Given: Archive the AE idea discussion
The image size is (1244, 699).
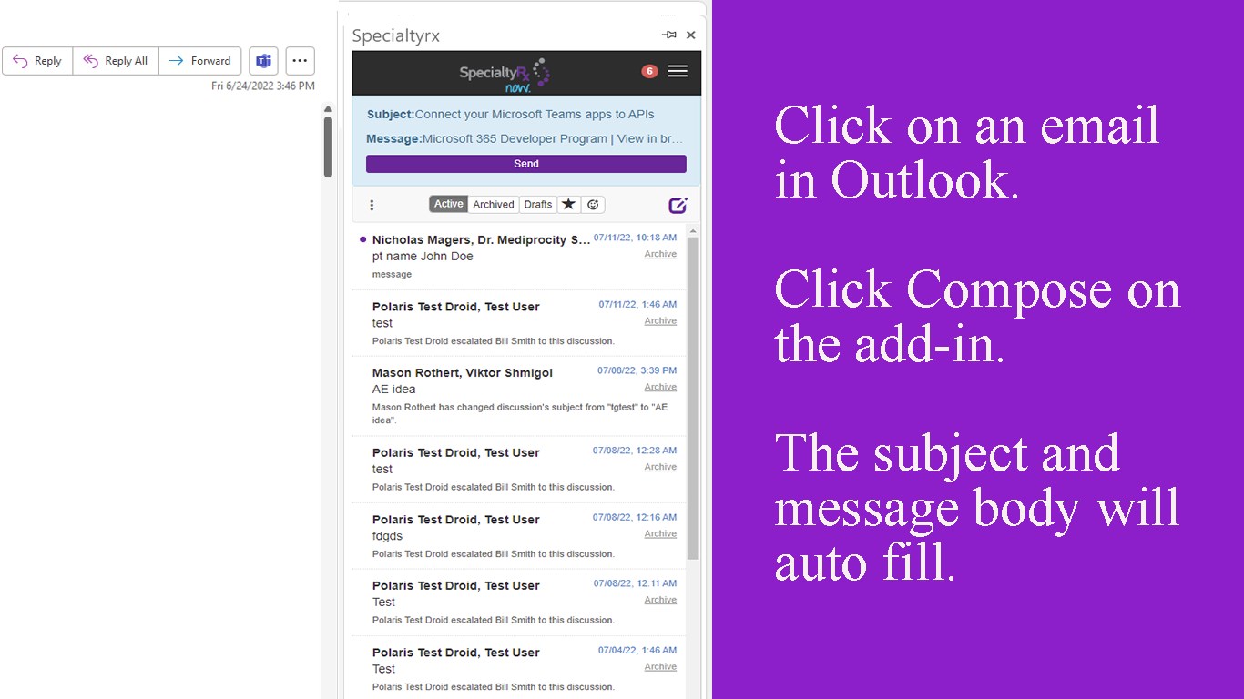Looking at the screenshot, I should [660, 387].
